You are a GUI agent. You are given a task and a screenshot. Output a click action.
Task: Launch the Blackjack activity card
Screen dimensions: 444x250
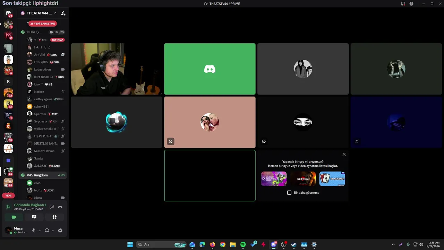tap(332, 179)
